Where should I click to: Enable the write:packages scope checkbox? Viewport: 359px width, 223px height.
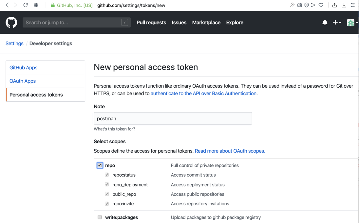(x=100, y=217)
